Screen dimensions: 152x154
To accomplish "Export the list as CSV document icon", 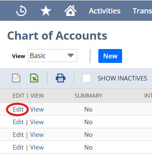I will tap(16, 78).
